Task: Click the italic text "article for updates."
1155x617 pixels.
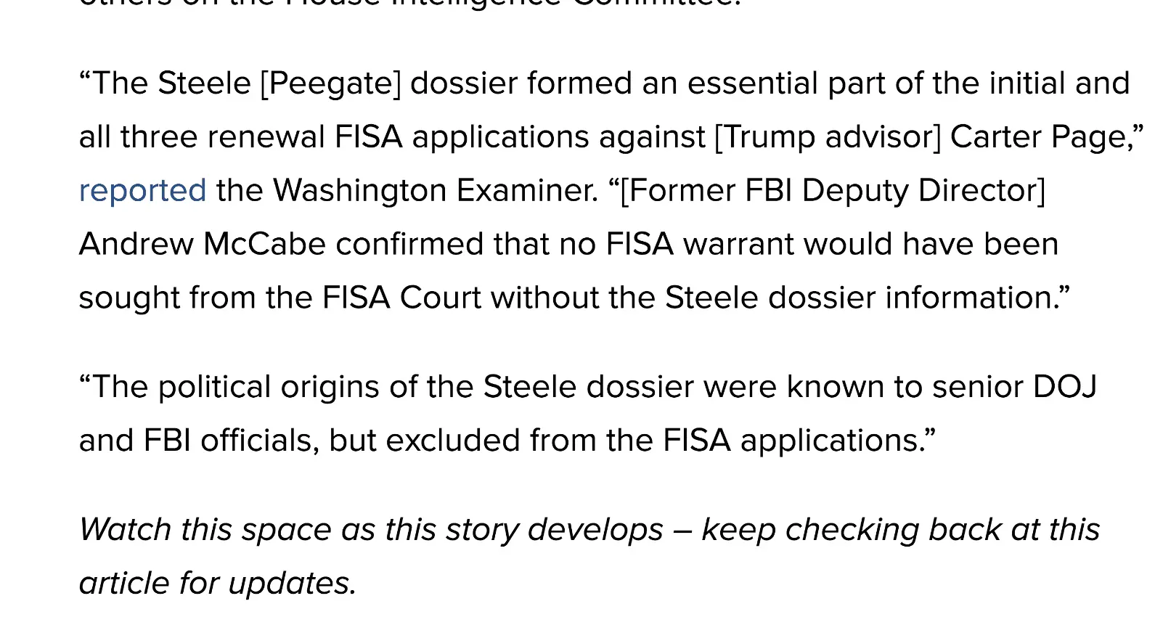Action: [217, 584]
